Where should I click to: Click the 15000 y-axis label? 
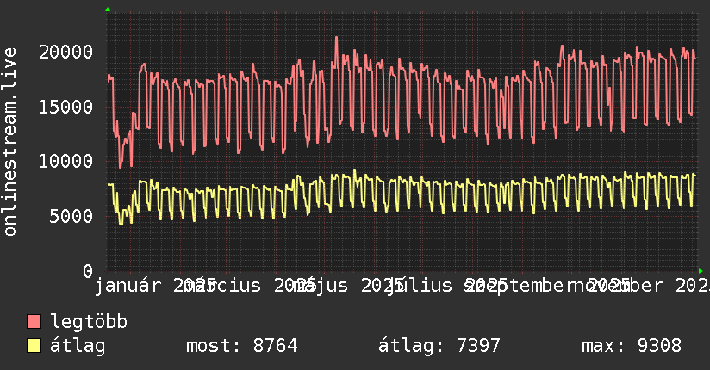[66, 108]
